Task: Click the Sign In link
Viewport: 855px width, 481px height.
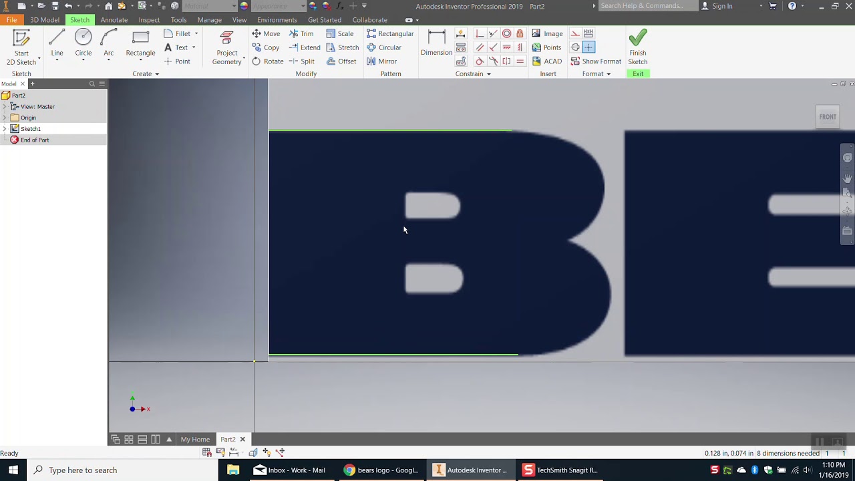Action: point(722,6)
